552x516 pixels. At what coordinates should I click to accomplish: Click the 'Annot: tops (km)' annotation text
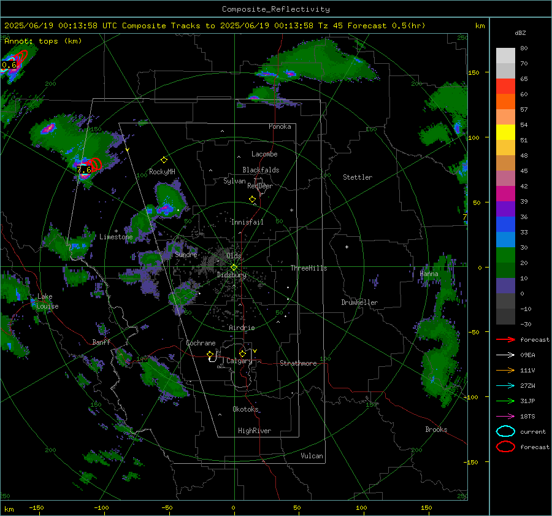(x=43, y=41)
